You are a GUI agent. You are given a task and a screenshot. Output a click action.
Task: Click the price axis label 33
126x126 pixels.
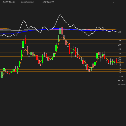(119, 32)
